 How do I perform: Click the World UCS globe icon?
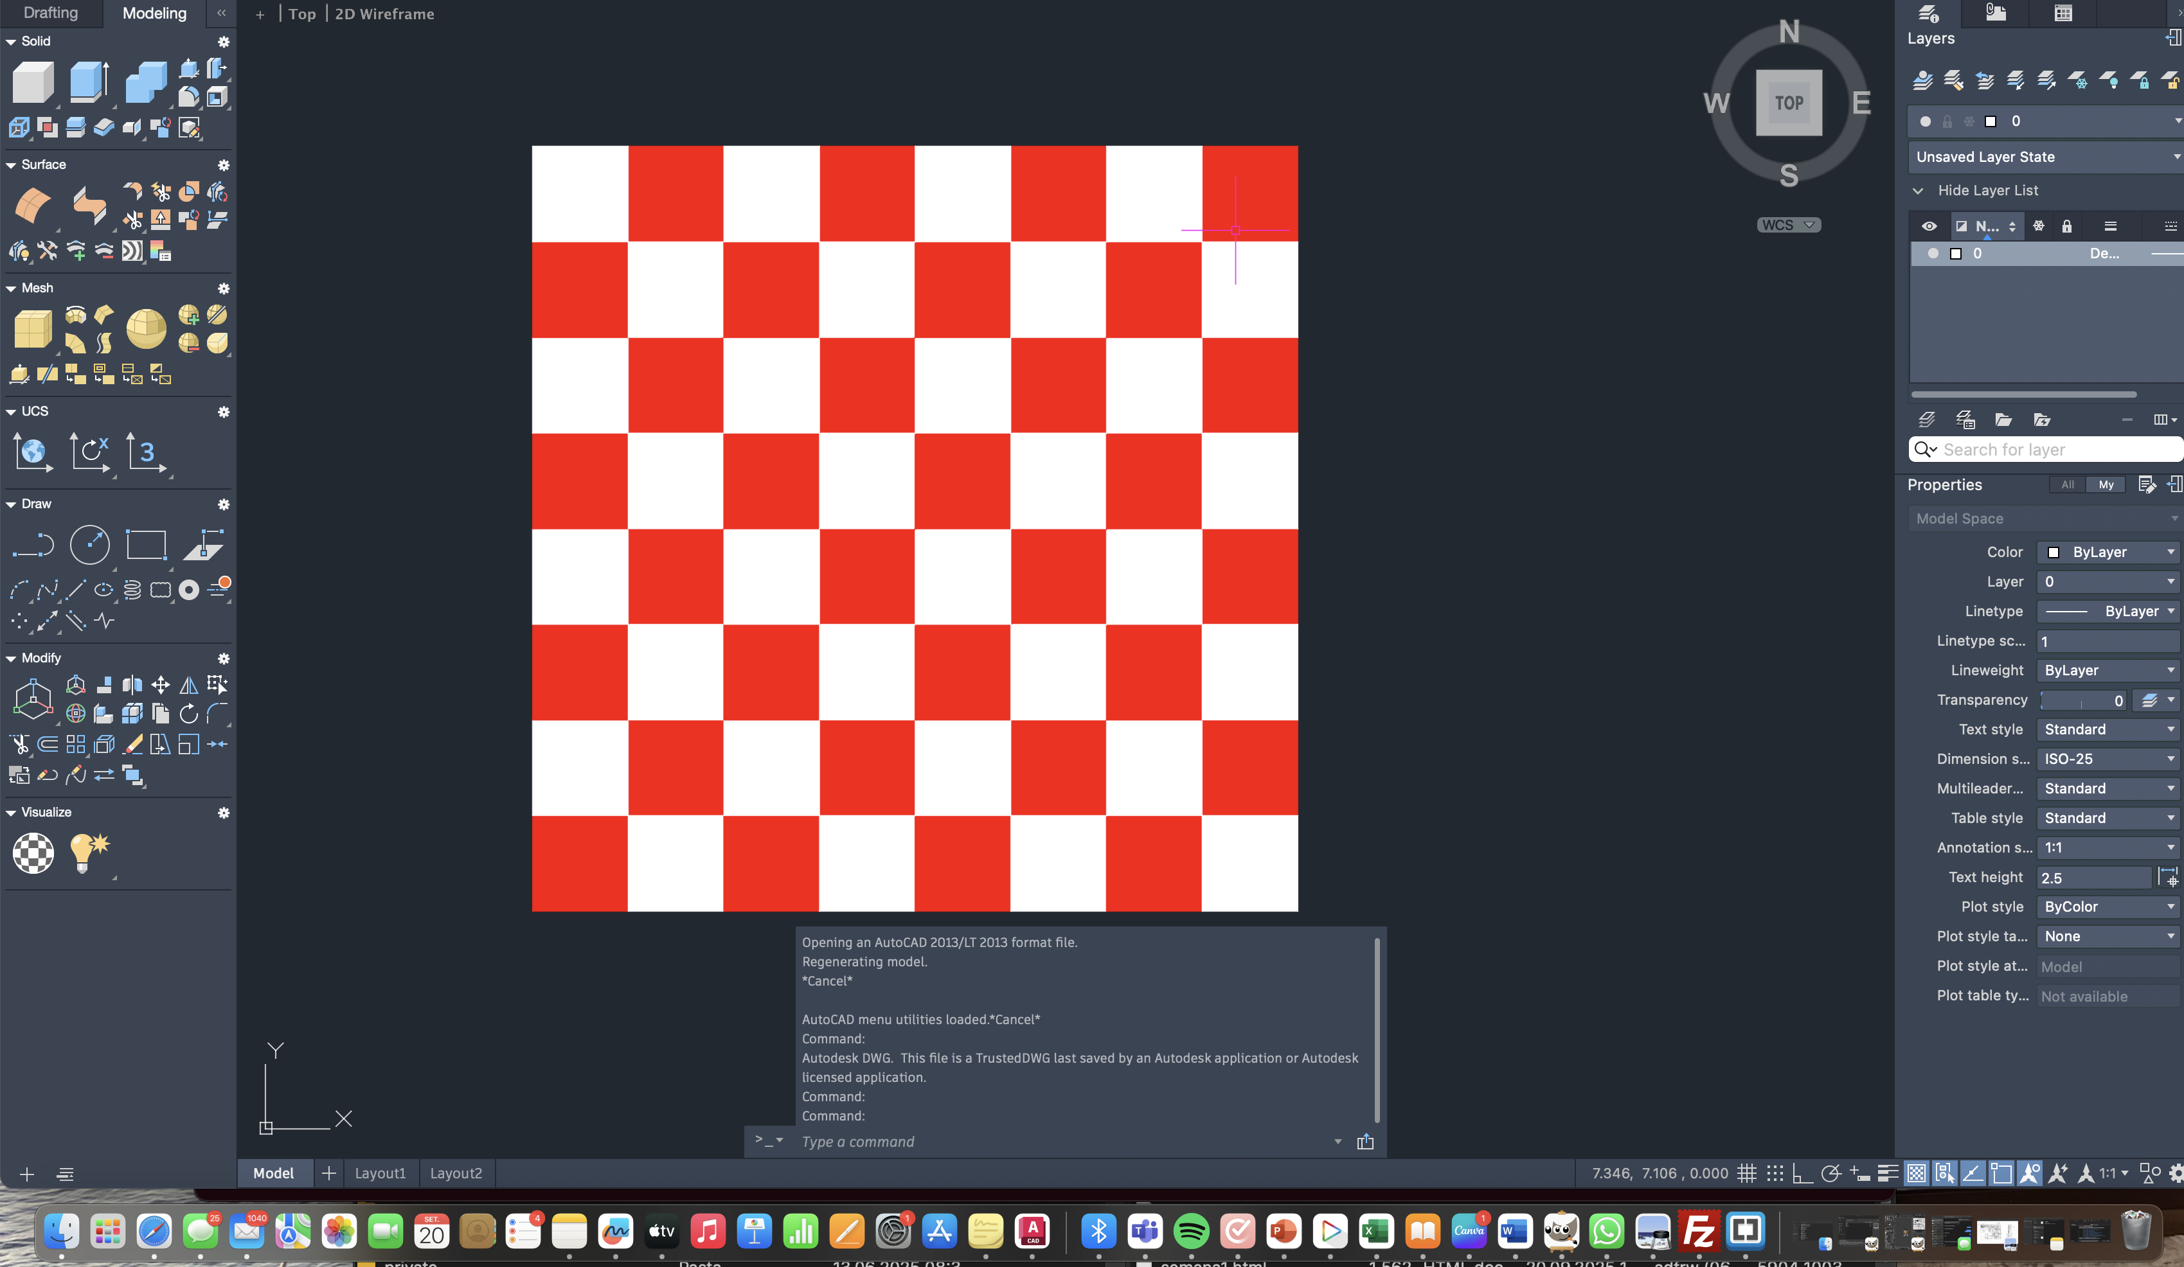33,452
